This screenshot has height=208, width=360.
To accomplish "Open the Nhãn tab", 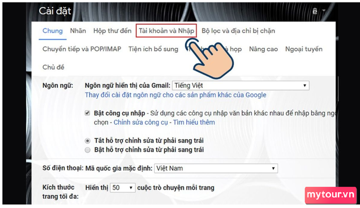I will 78,31.
